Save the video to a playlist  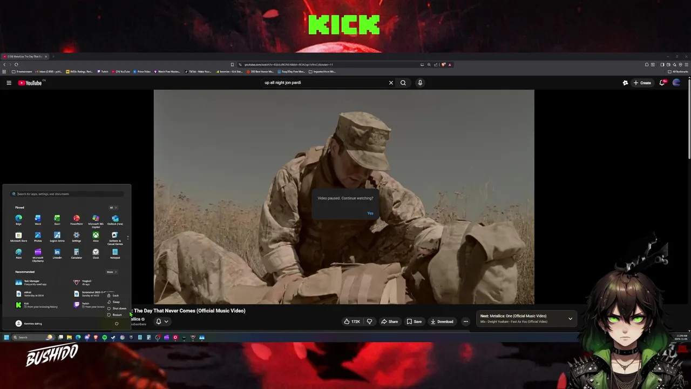(414, 321)
